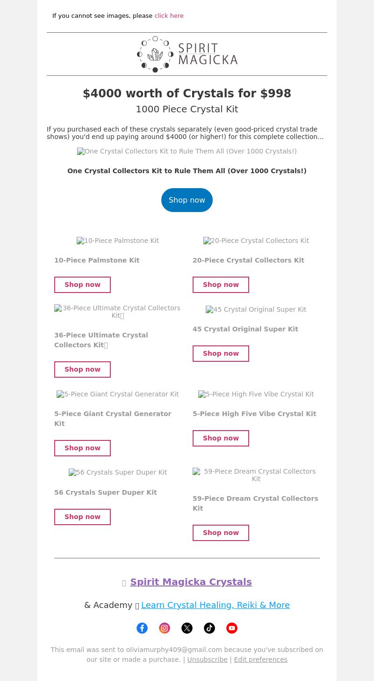374x681 pixels.
Task: Shop now for 56 Crystals Super Duper Kit
Action: [x=82, y=517]
